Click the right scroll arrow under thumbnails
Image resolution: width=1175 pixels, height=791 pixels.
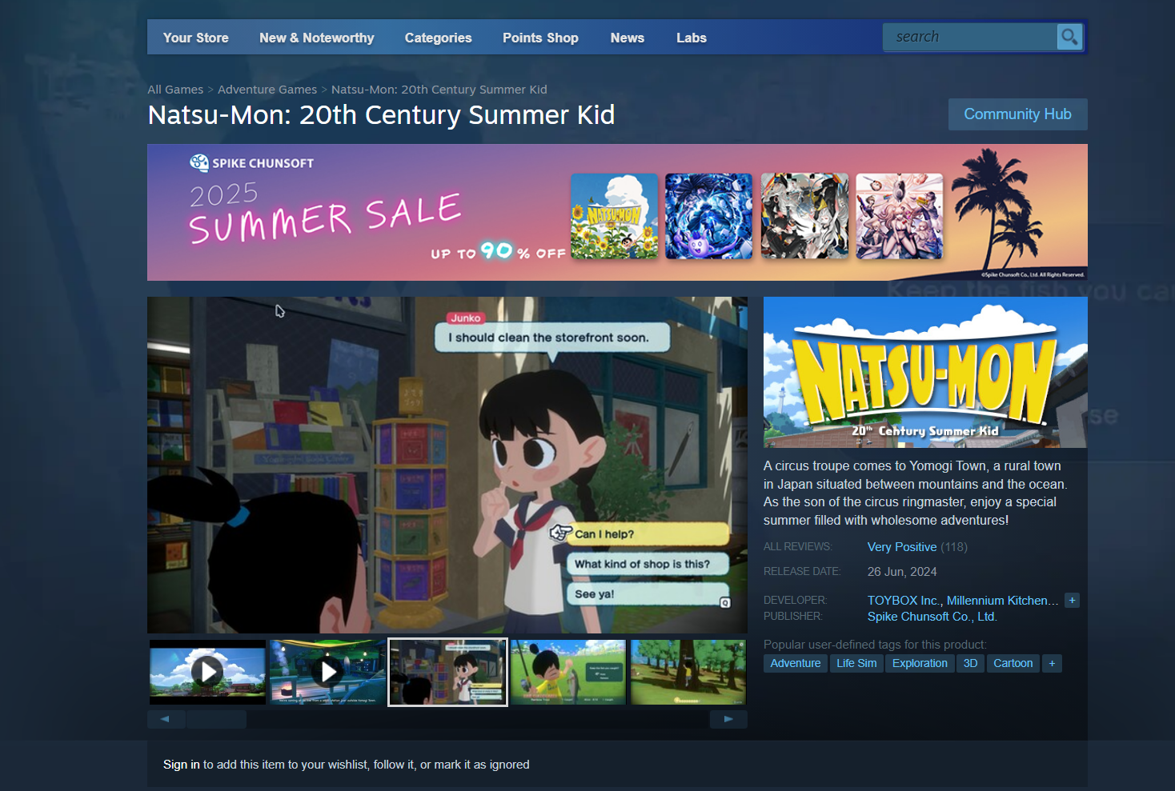728,719
